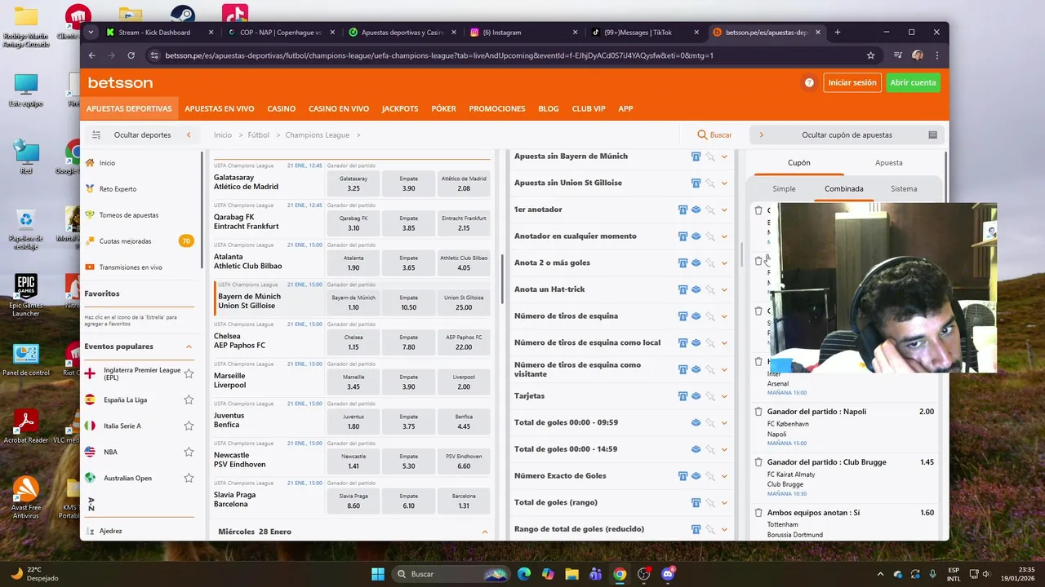The image size is (1045, 587).
Task: Click the Transmisiones en vivo video icon
Action: [90, 267]
